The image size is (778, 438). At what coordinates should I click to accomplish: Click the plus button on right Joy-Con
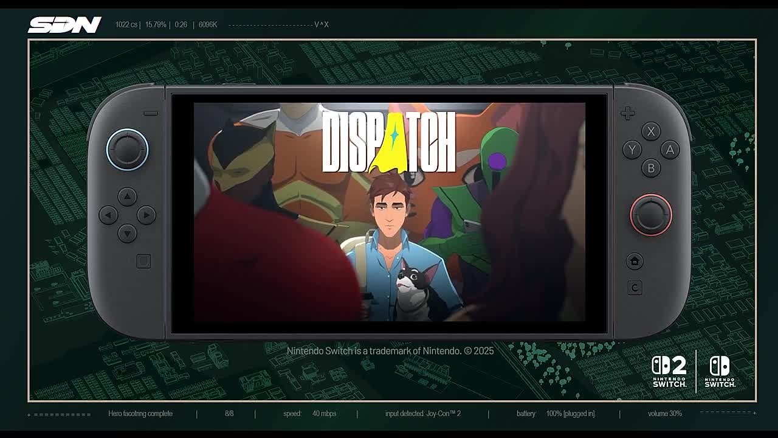pyautogui.click(x=628, y=113)
